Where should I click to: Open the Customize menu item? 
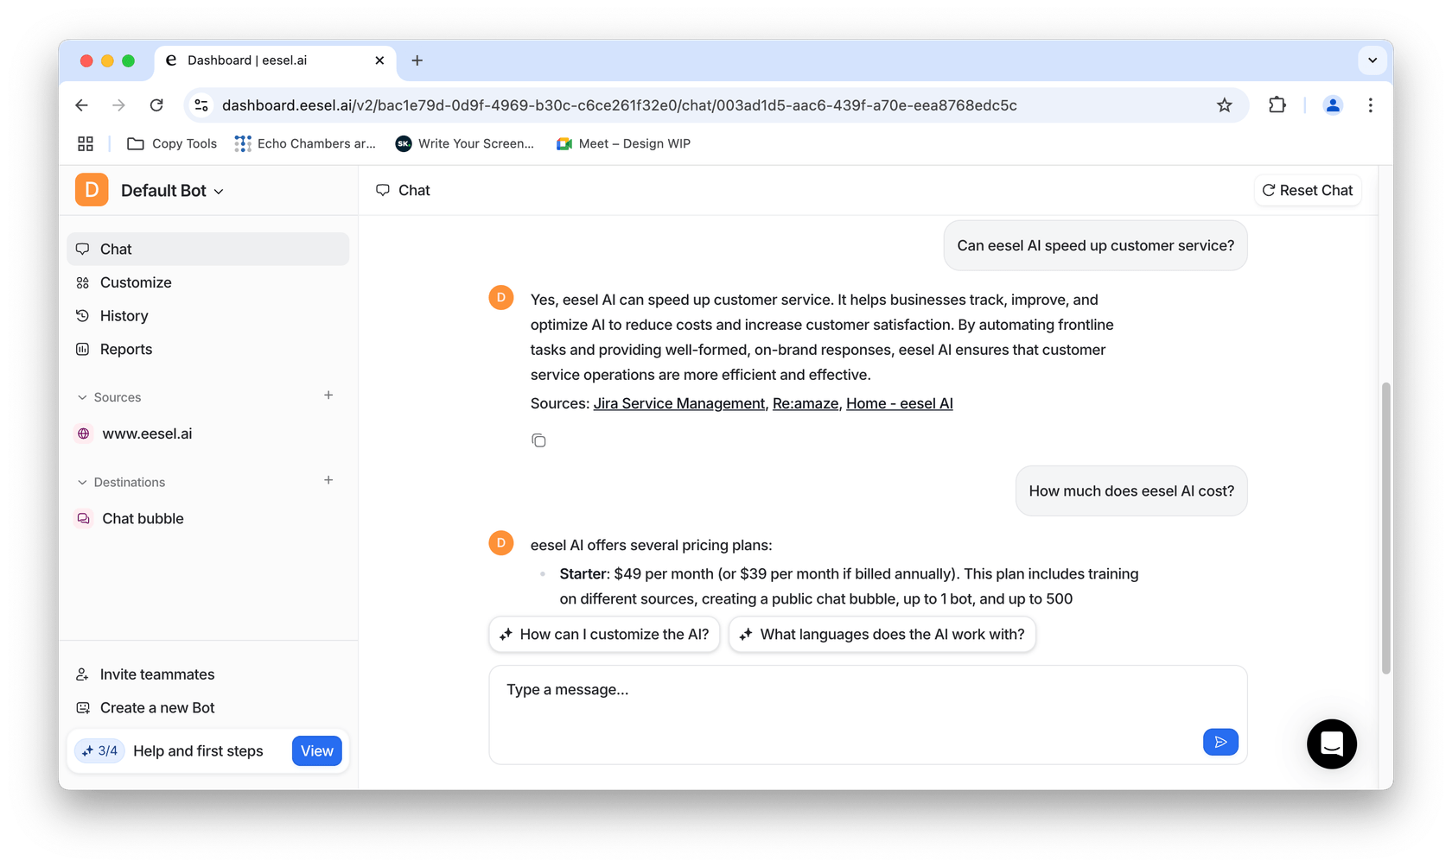pos(136,282)
